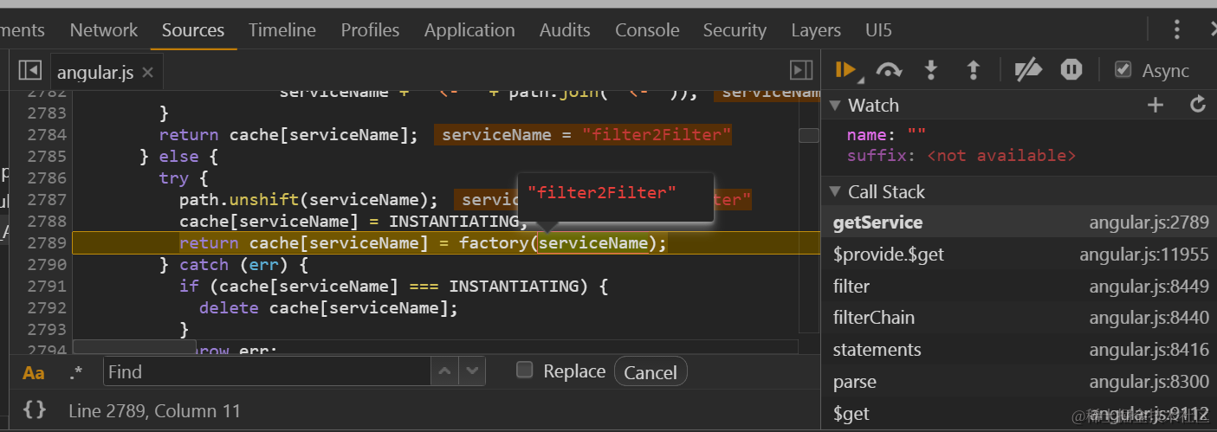Step out of current function

tap(973, 70)
